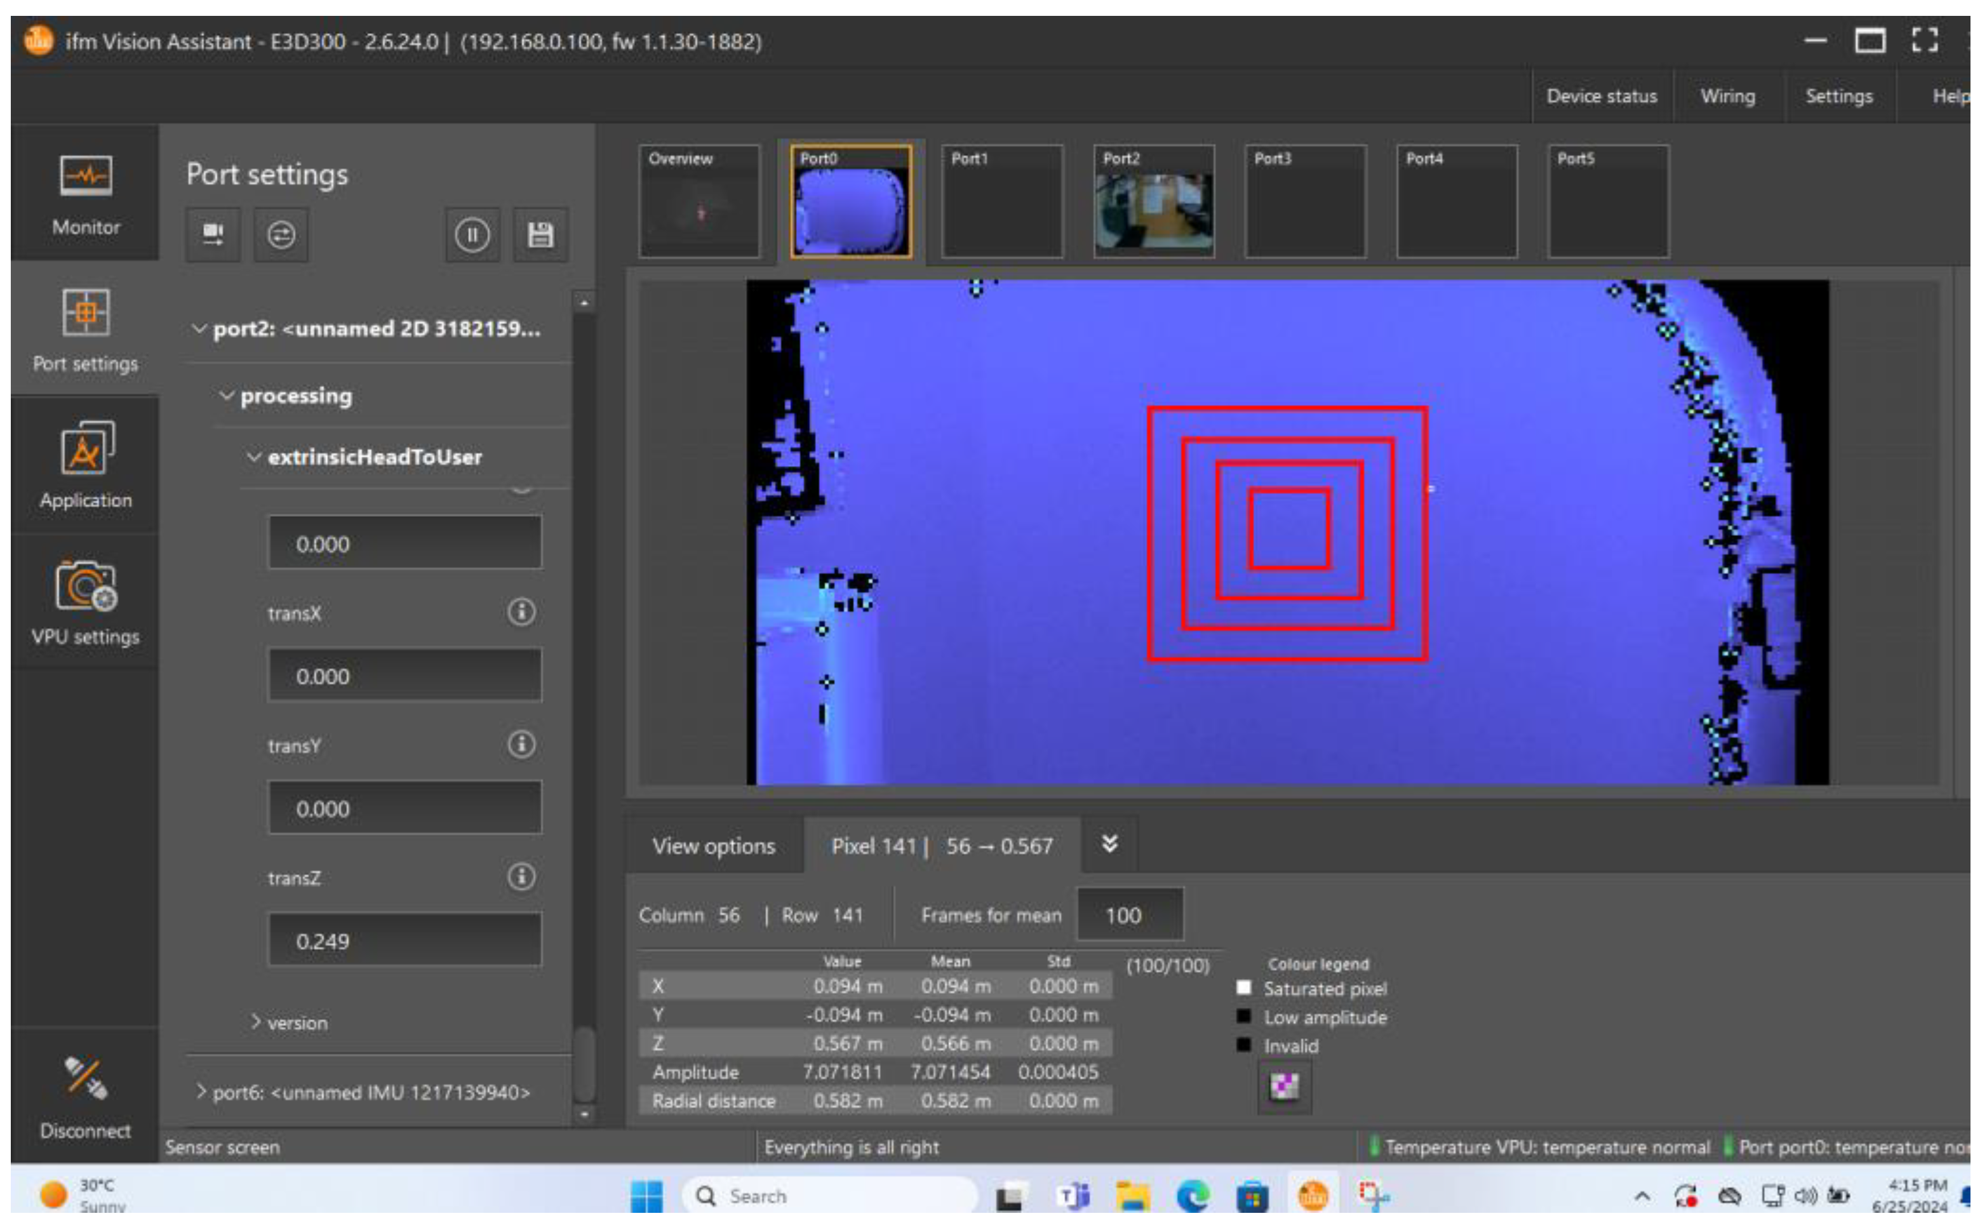Expand the port6 IMU node
This screenshot has width=1987, height=1223.
pyautogui.click(x=201, y=1092)
